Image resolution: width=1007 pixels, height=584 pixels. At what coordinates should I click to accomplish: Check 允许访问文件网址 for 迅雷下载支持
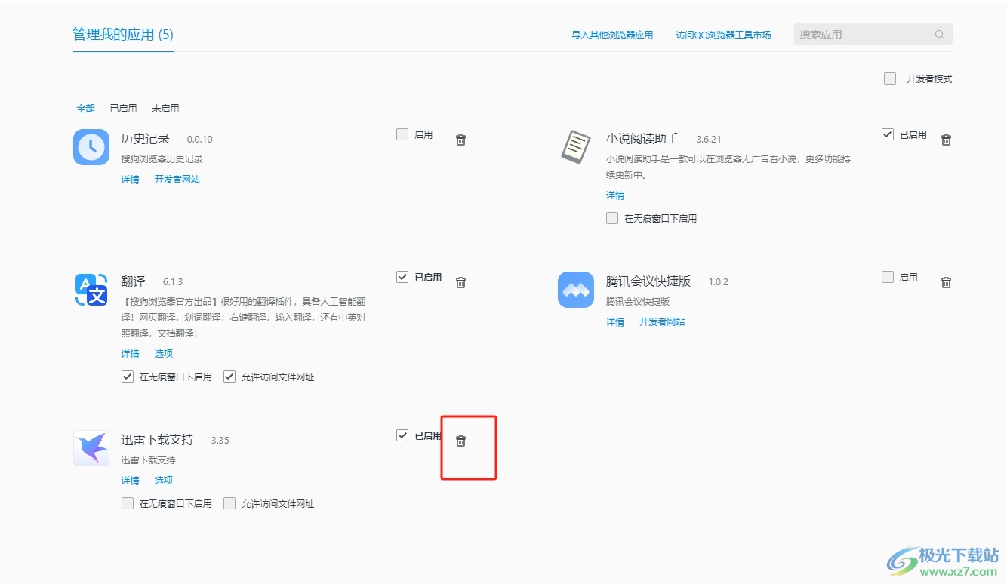[229, 503]
